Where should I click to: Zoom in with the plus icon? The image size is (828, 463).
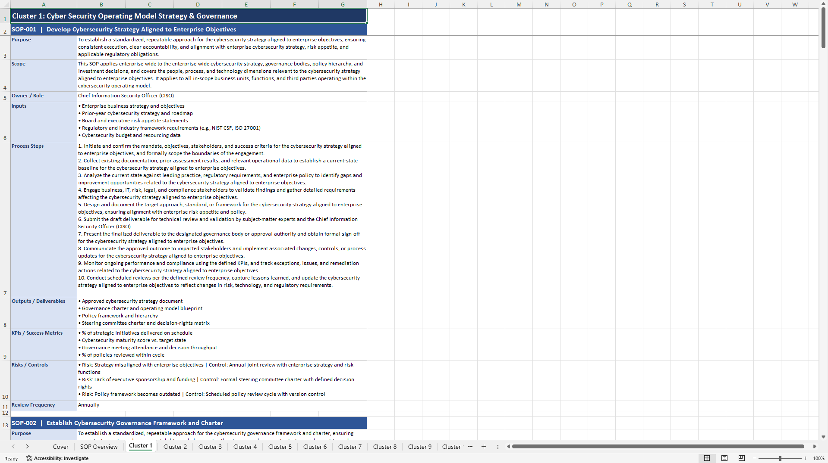(805, 458)
